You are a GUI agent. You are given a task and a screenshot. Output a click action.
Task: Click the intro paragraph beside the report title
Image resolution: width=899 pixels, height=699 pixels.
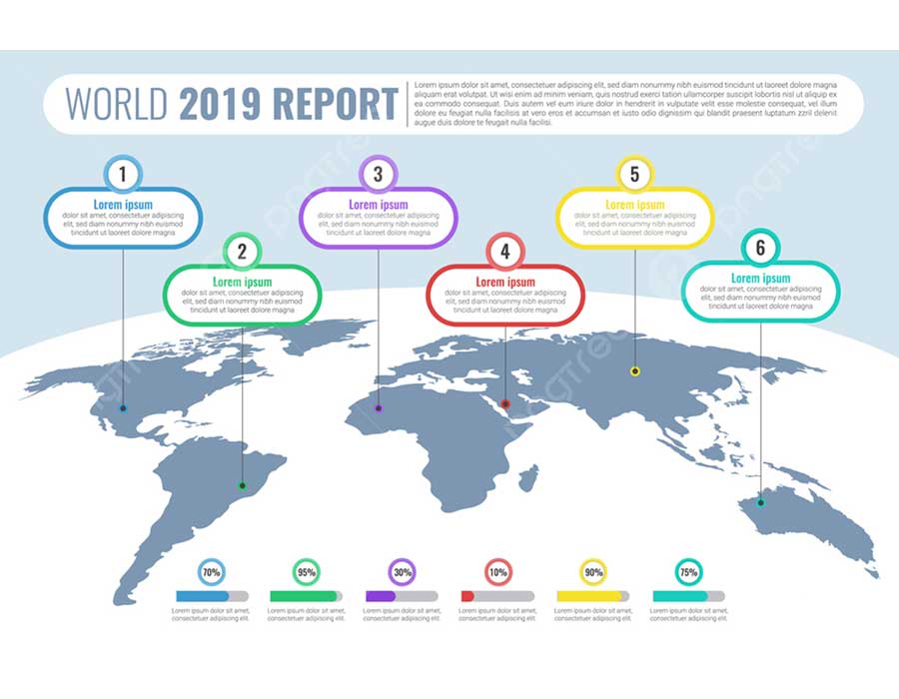tap(625, 104)
